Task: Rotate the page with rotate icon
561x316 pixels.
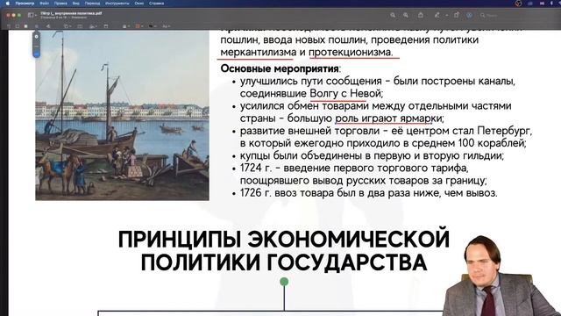Action: 457,15
